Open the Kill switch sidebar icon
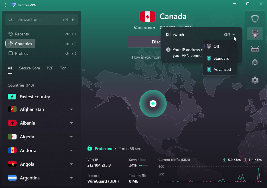 point(255,34)
